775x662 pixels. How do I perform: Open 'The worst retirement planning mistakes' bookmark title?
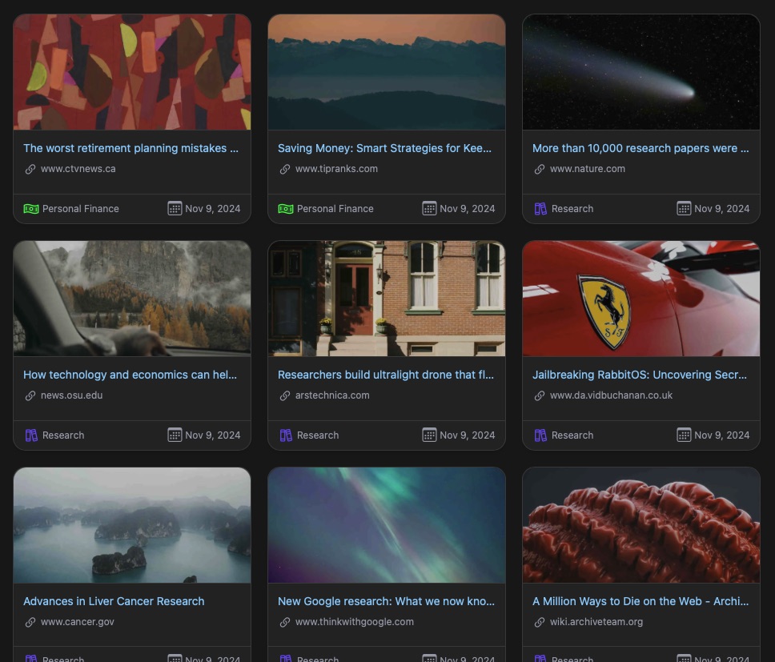coord(131,148)
